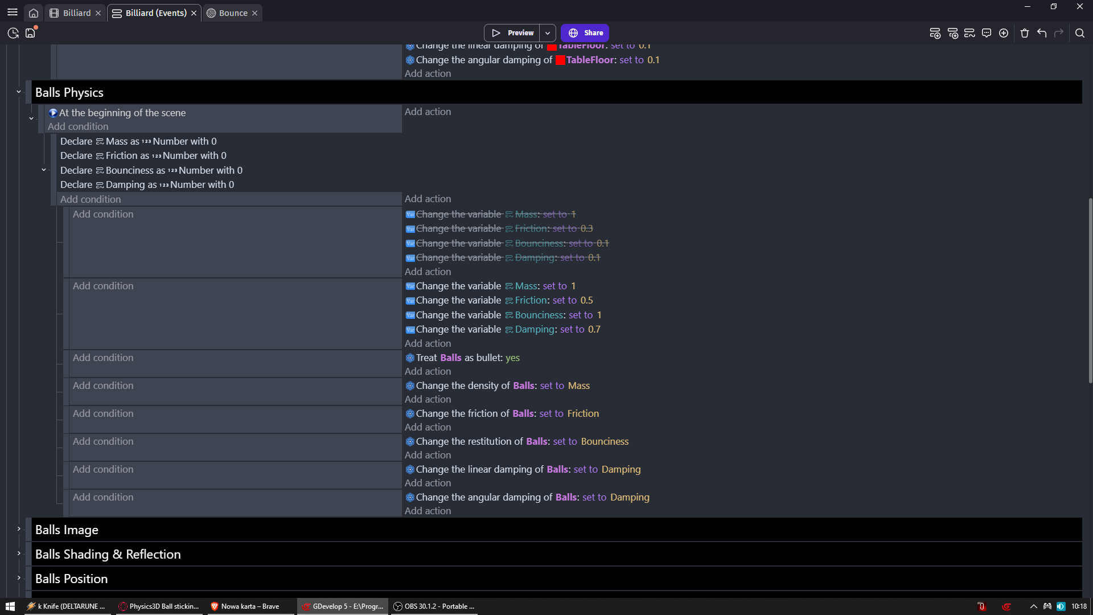Click the circled-plus Add other event icon
This screenshot has height=615, width=1093.
click(1004, 33)
